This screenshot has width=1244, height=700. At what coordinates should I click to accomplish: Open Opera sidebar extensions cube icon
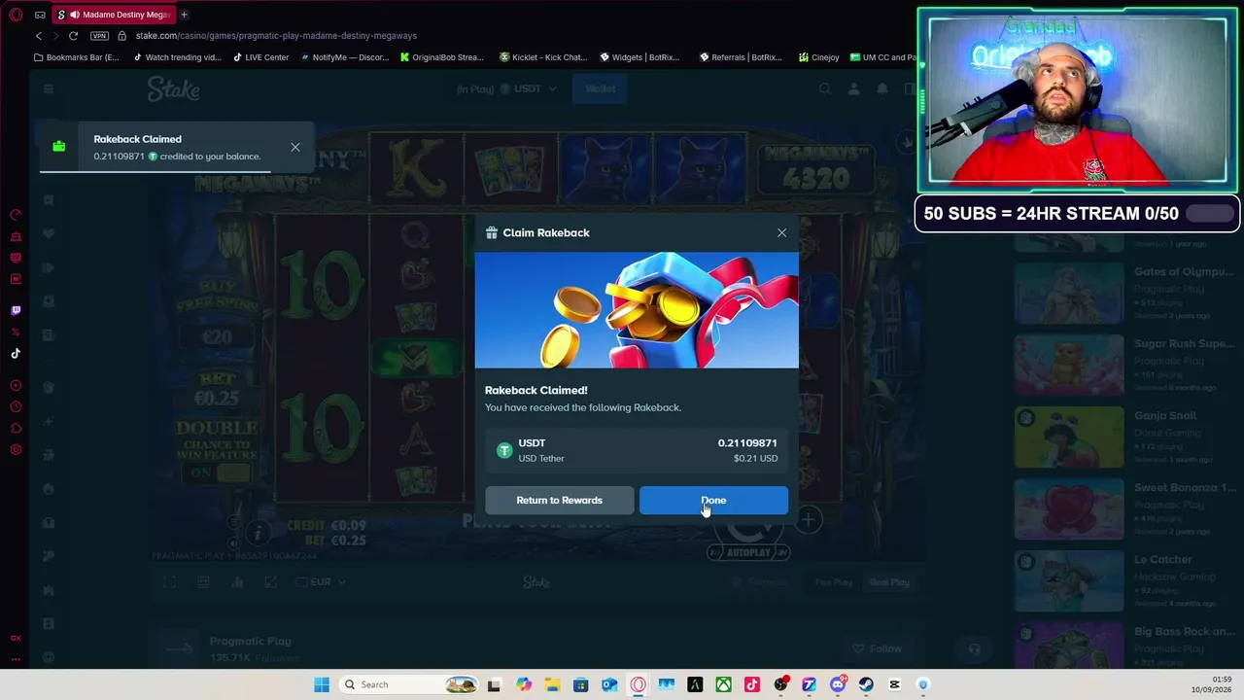tap(16, 428)
